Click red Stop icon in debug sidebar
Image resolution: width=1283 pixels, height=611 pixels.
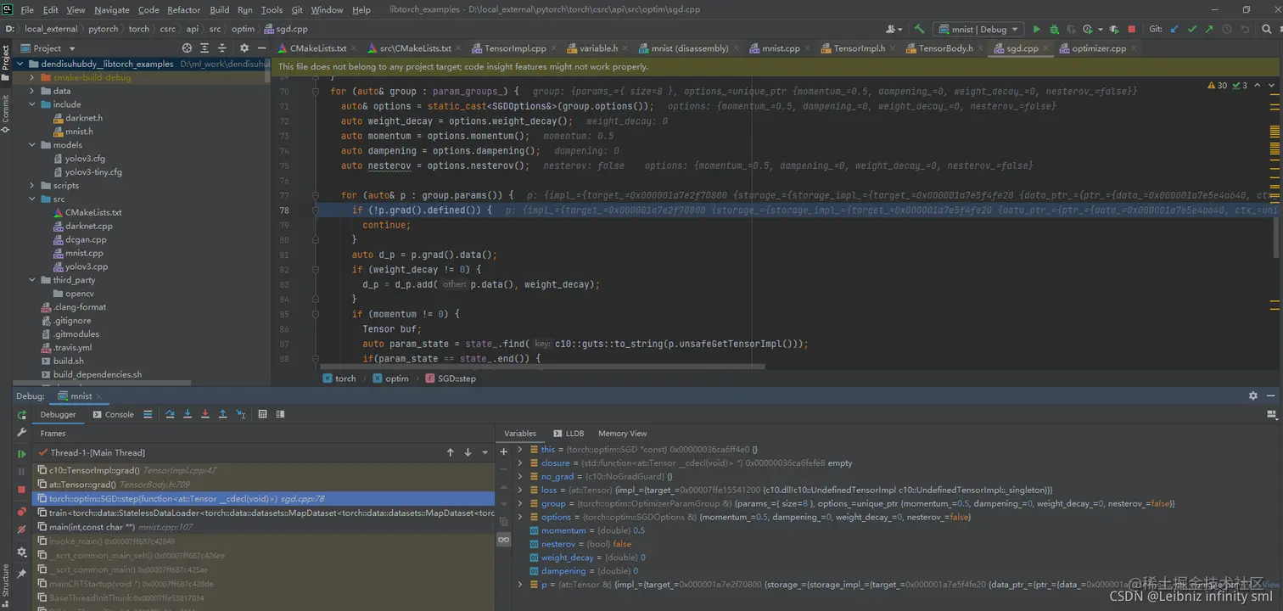22,490
